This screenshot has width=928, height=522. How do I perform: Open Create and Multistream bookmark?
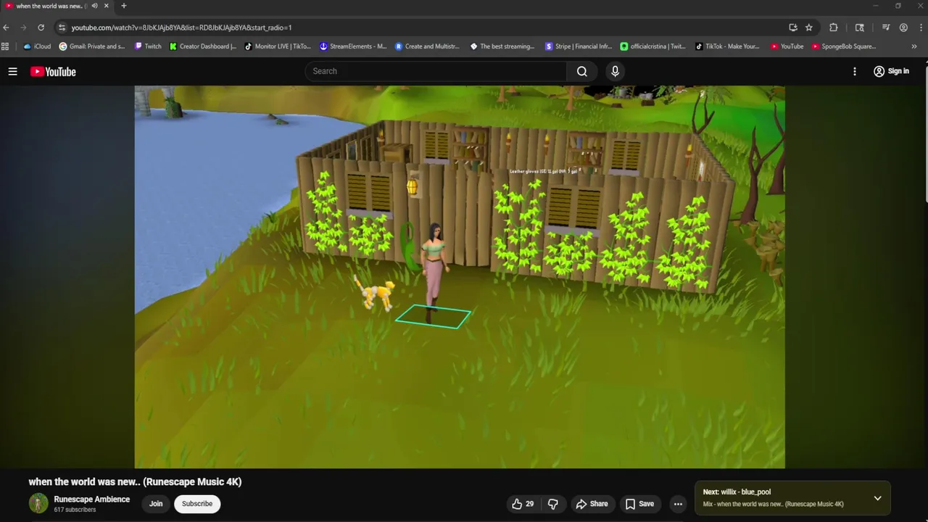coord(428,46)
